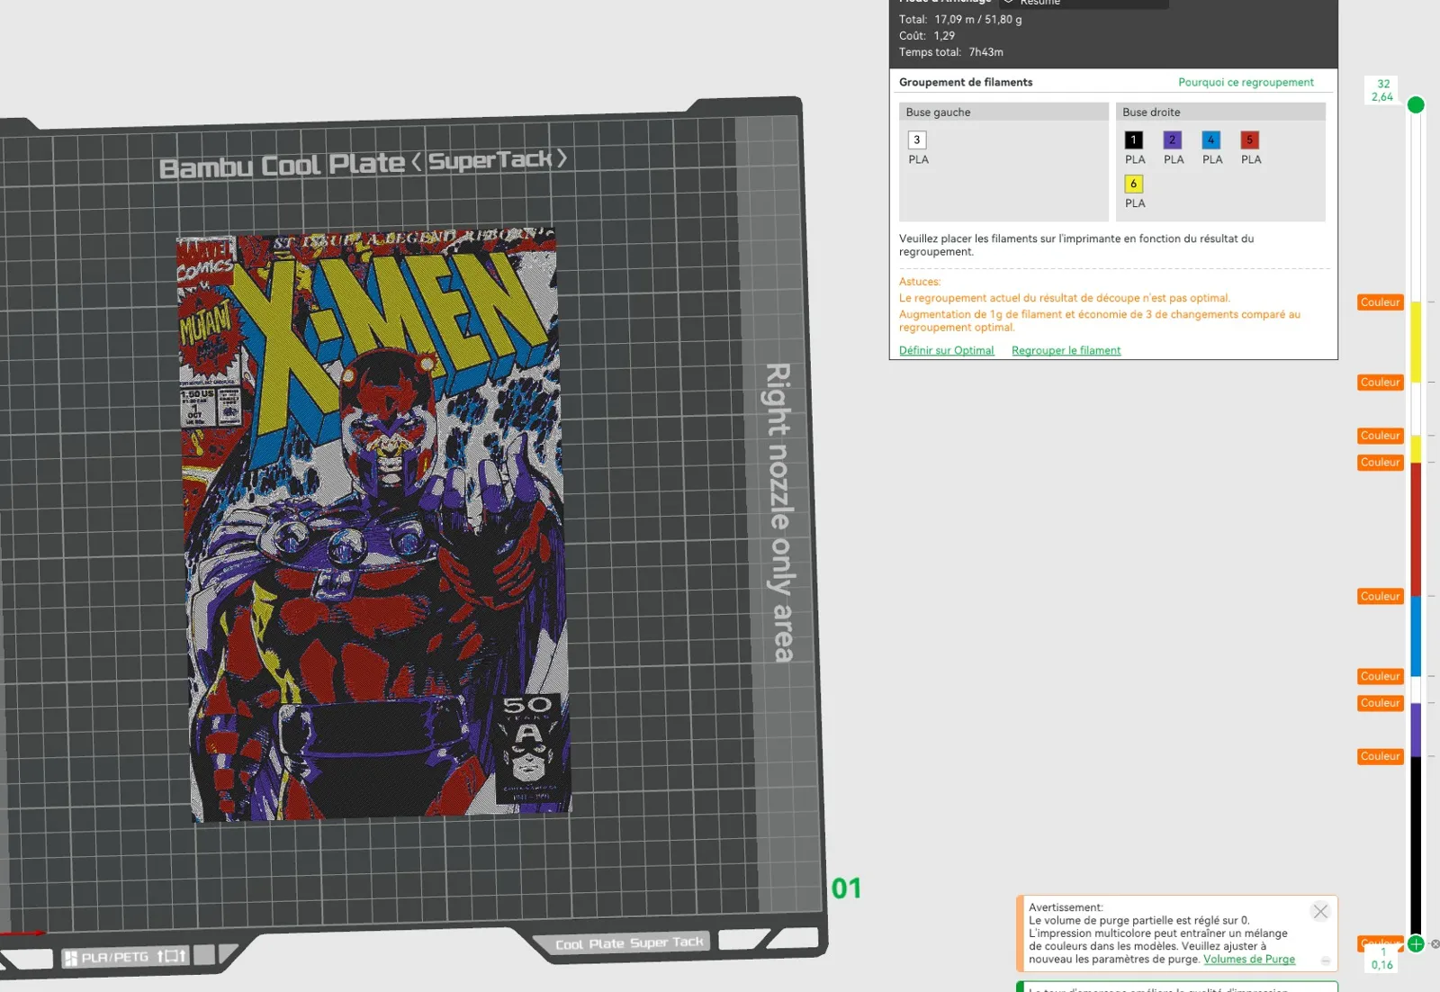Viewport: 1440px width, 992px height.
Task: Remove marker with small grey x icon
Action: pyautogui.click(x=1435, y=944)
